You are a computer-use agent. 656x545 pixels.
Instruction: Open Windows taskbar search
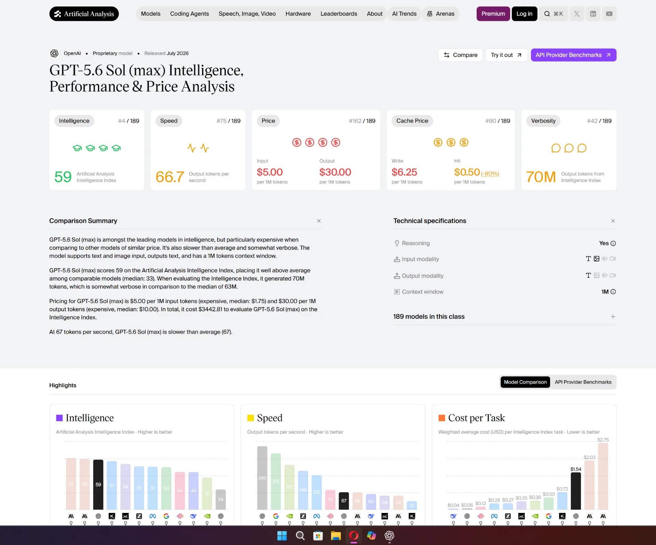[x=300, y=536]
